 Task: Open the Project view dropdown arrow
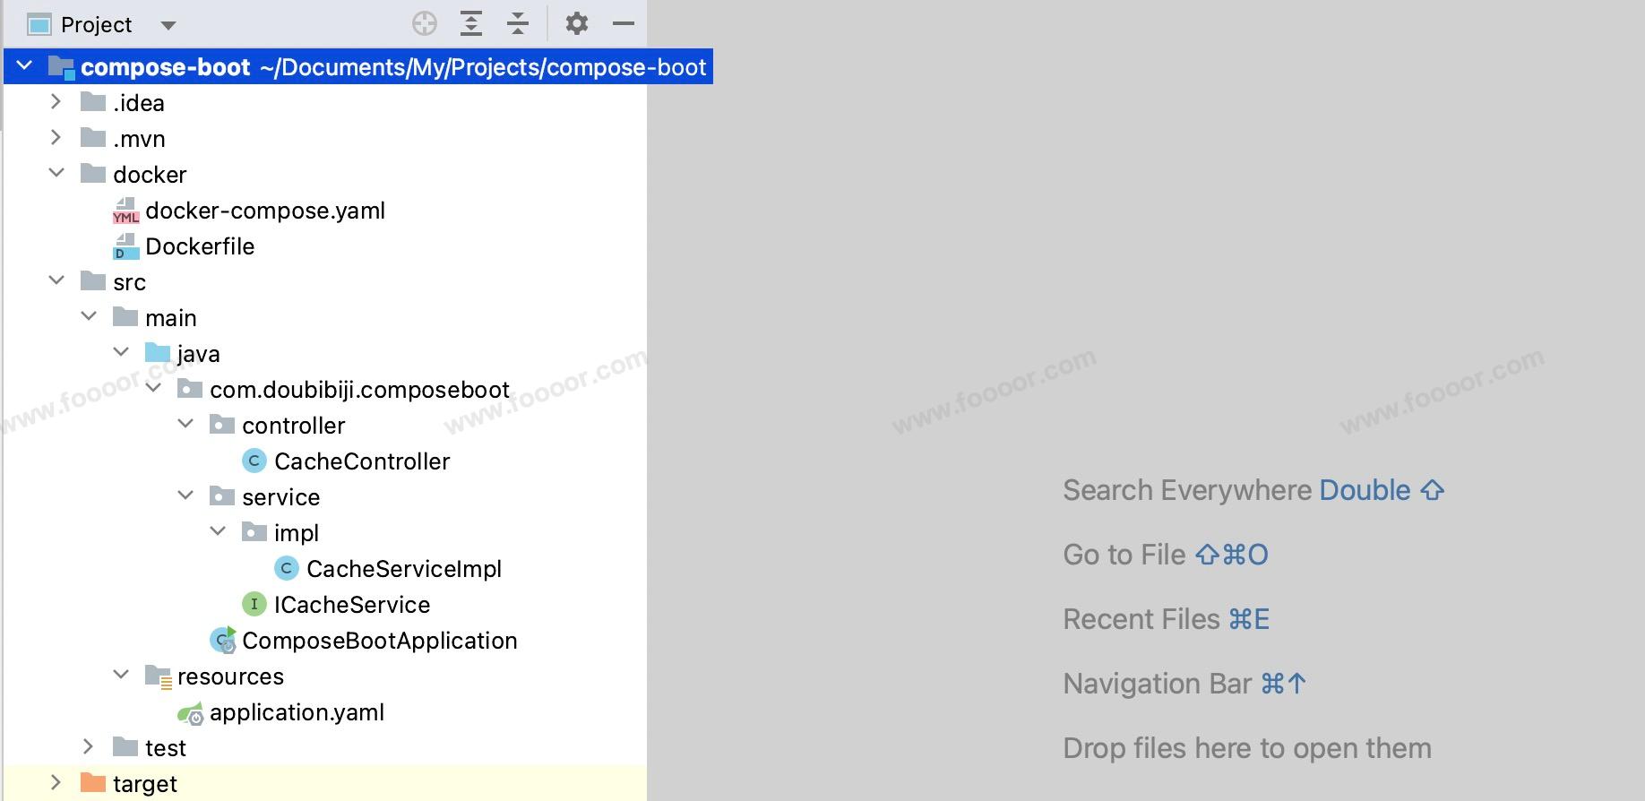click(168, 25)
